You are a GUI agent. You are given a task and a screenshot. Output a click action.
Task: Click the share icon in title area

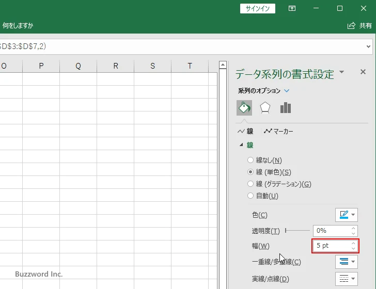coord(351,25)
